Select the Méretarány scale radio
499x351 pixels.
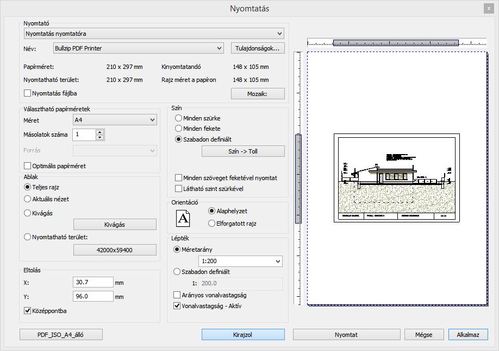coord(177,250)
